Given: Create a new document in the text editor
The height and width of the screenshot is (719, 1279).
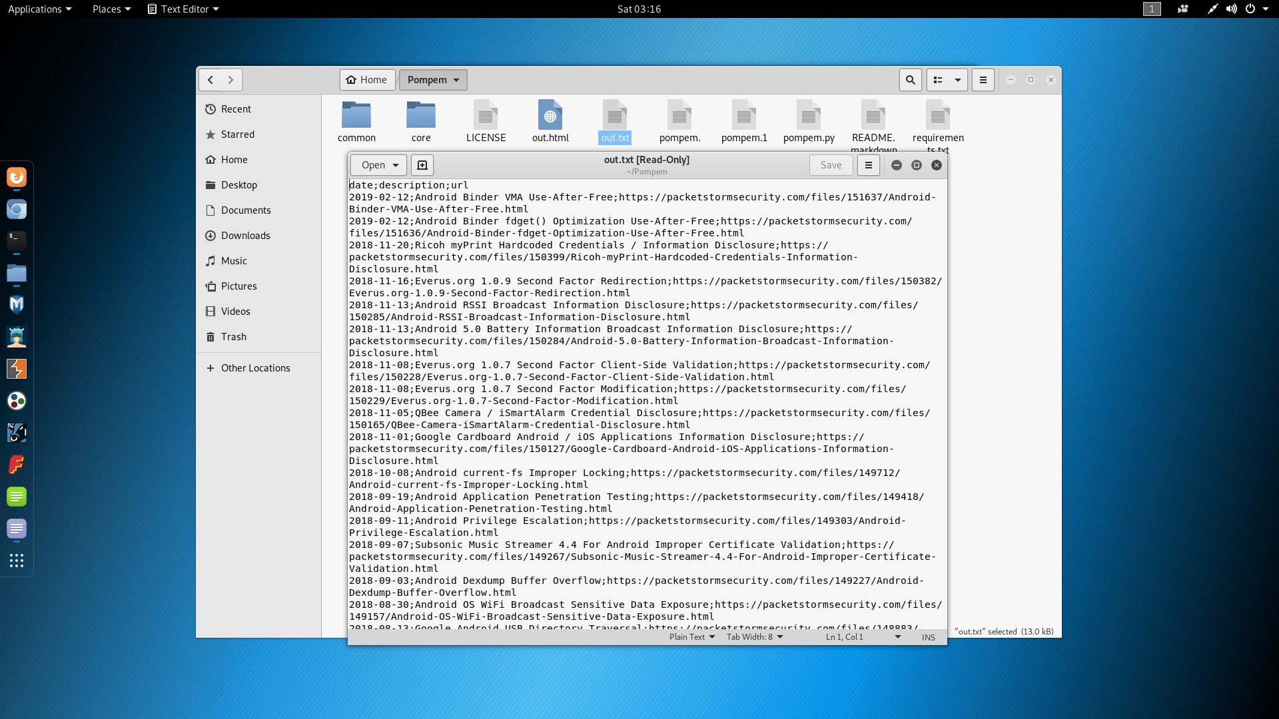Looking at the screenshot, I should point(422,164).
